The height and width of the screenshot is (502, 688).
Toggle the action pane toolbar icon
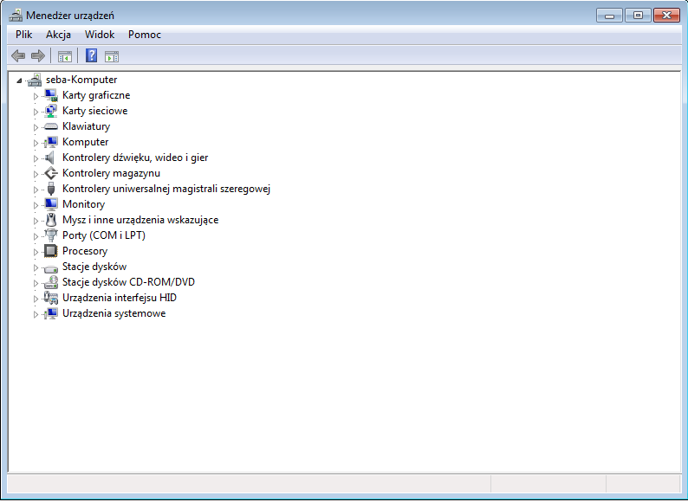pos(112,56)
